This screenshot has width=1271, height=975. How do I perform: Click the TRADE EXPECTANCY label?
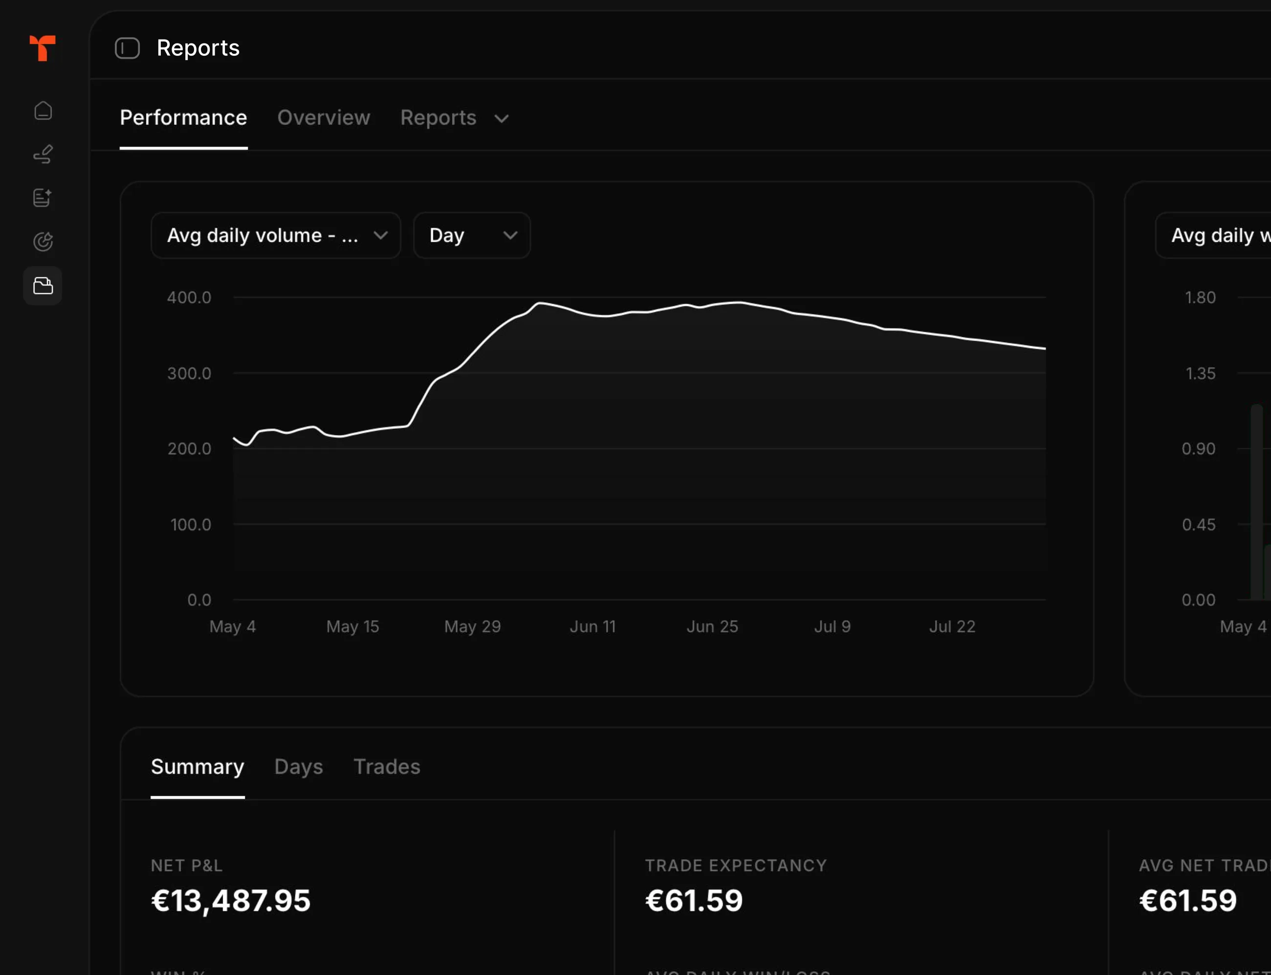pyautogui.click(x=736, y=865)
